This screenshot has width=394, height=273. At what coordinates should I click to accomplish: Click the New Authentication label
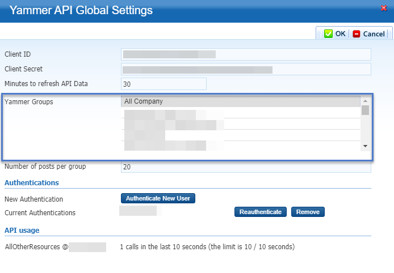click(34, 199)
